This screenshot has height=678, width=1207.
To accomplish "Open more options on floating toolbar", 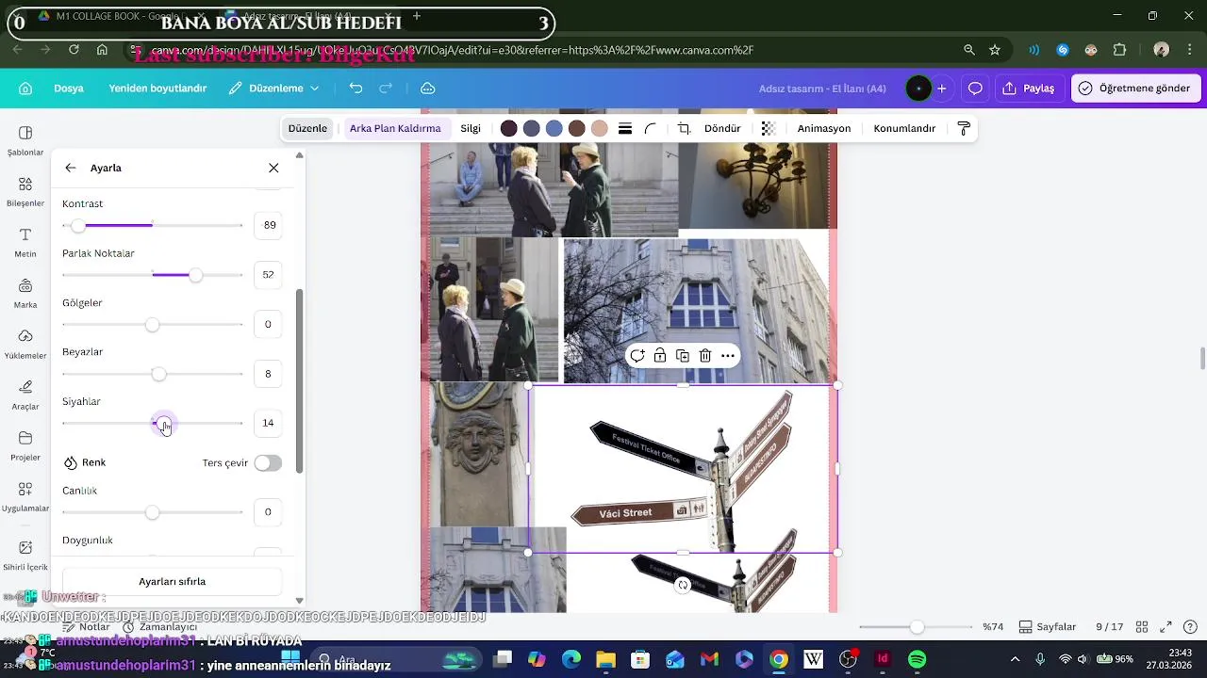I will [728, 356].
